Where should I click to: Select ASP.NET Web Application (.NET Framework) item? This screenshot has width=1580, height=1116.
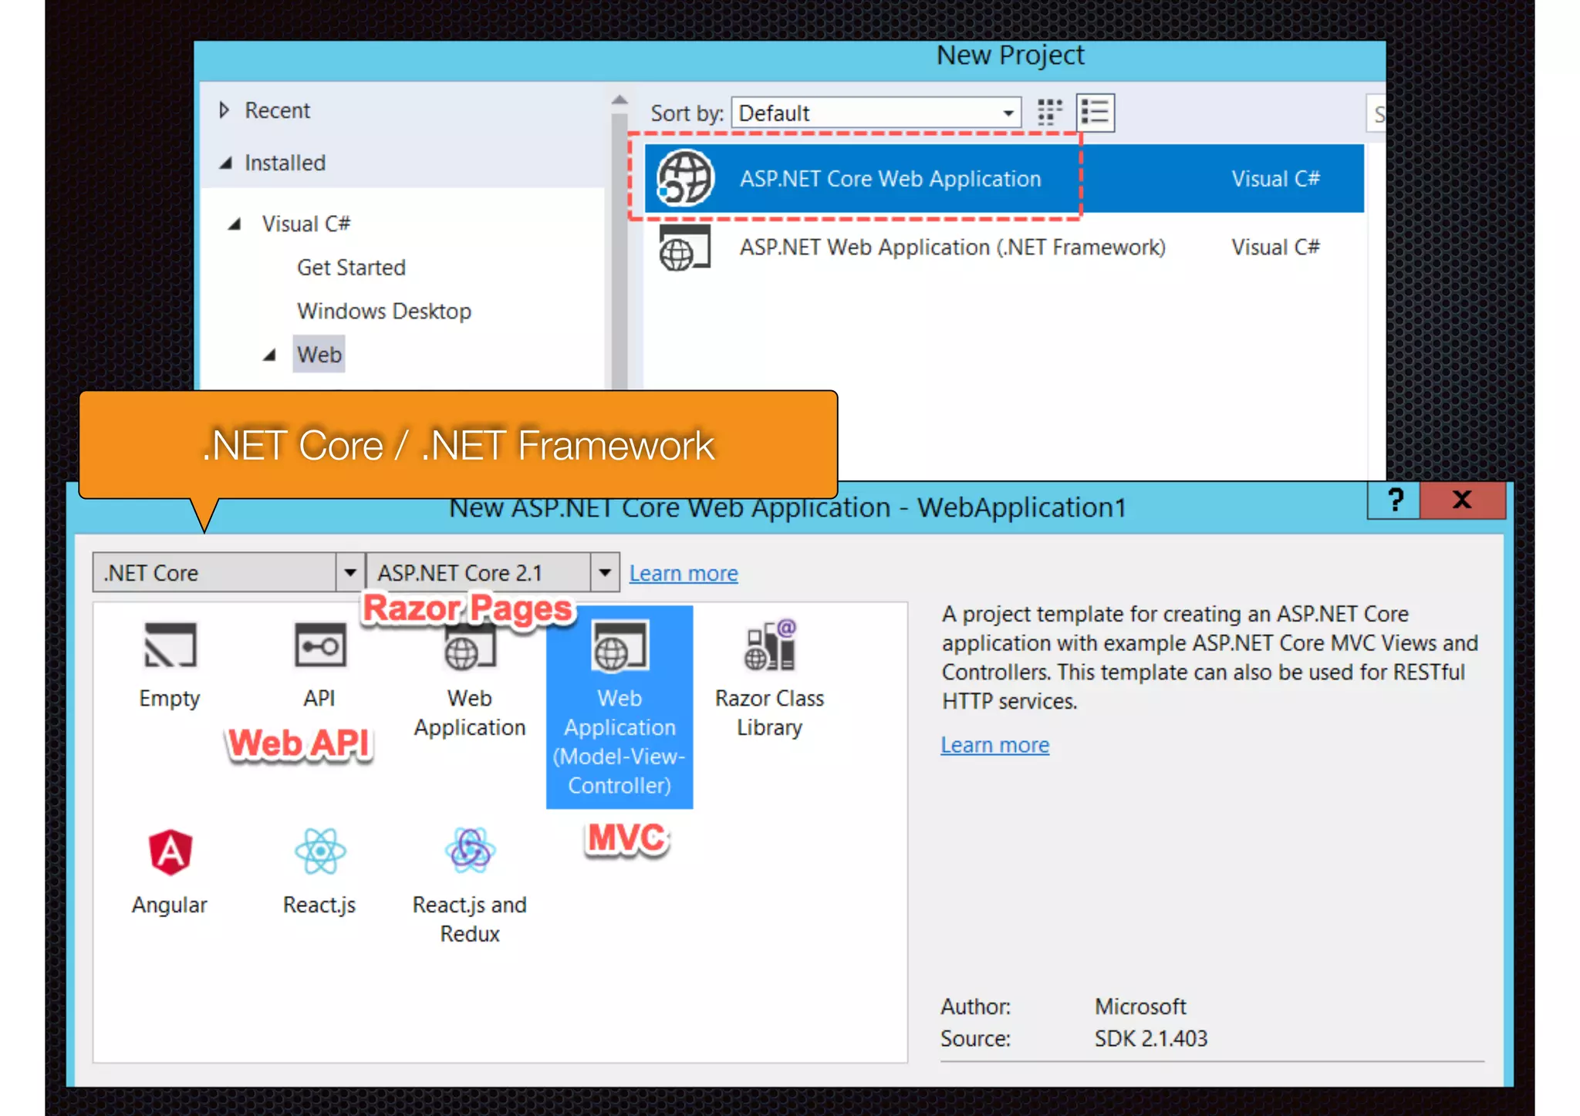click(x=952, y=248)
